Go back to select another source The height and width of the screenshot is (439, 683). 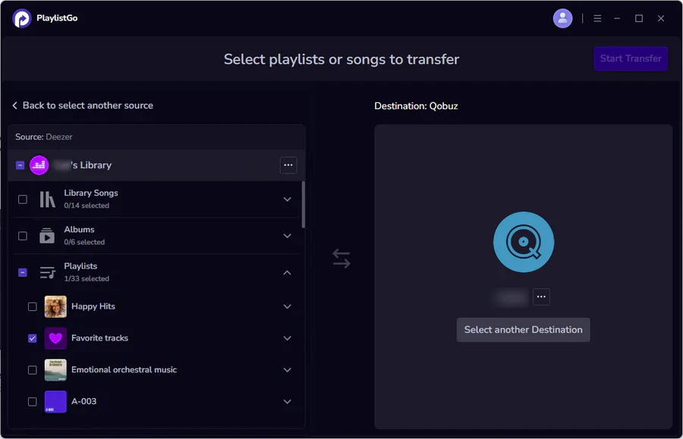[83, 105]
